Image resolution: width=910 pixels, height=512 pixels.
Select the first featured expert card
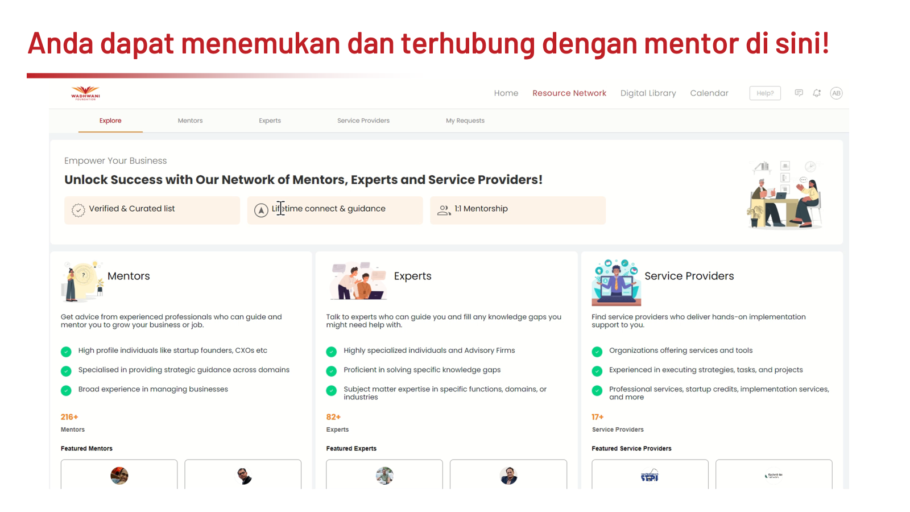click(x=384, y=475)
